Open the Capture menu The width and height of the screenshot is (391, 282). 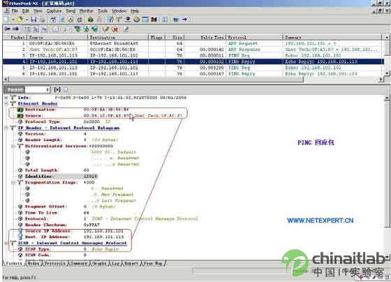point(54,11)
